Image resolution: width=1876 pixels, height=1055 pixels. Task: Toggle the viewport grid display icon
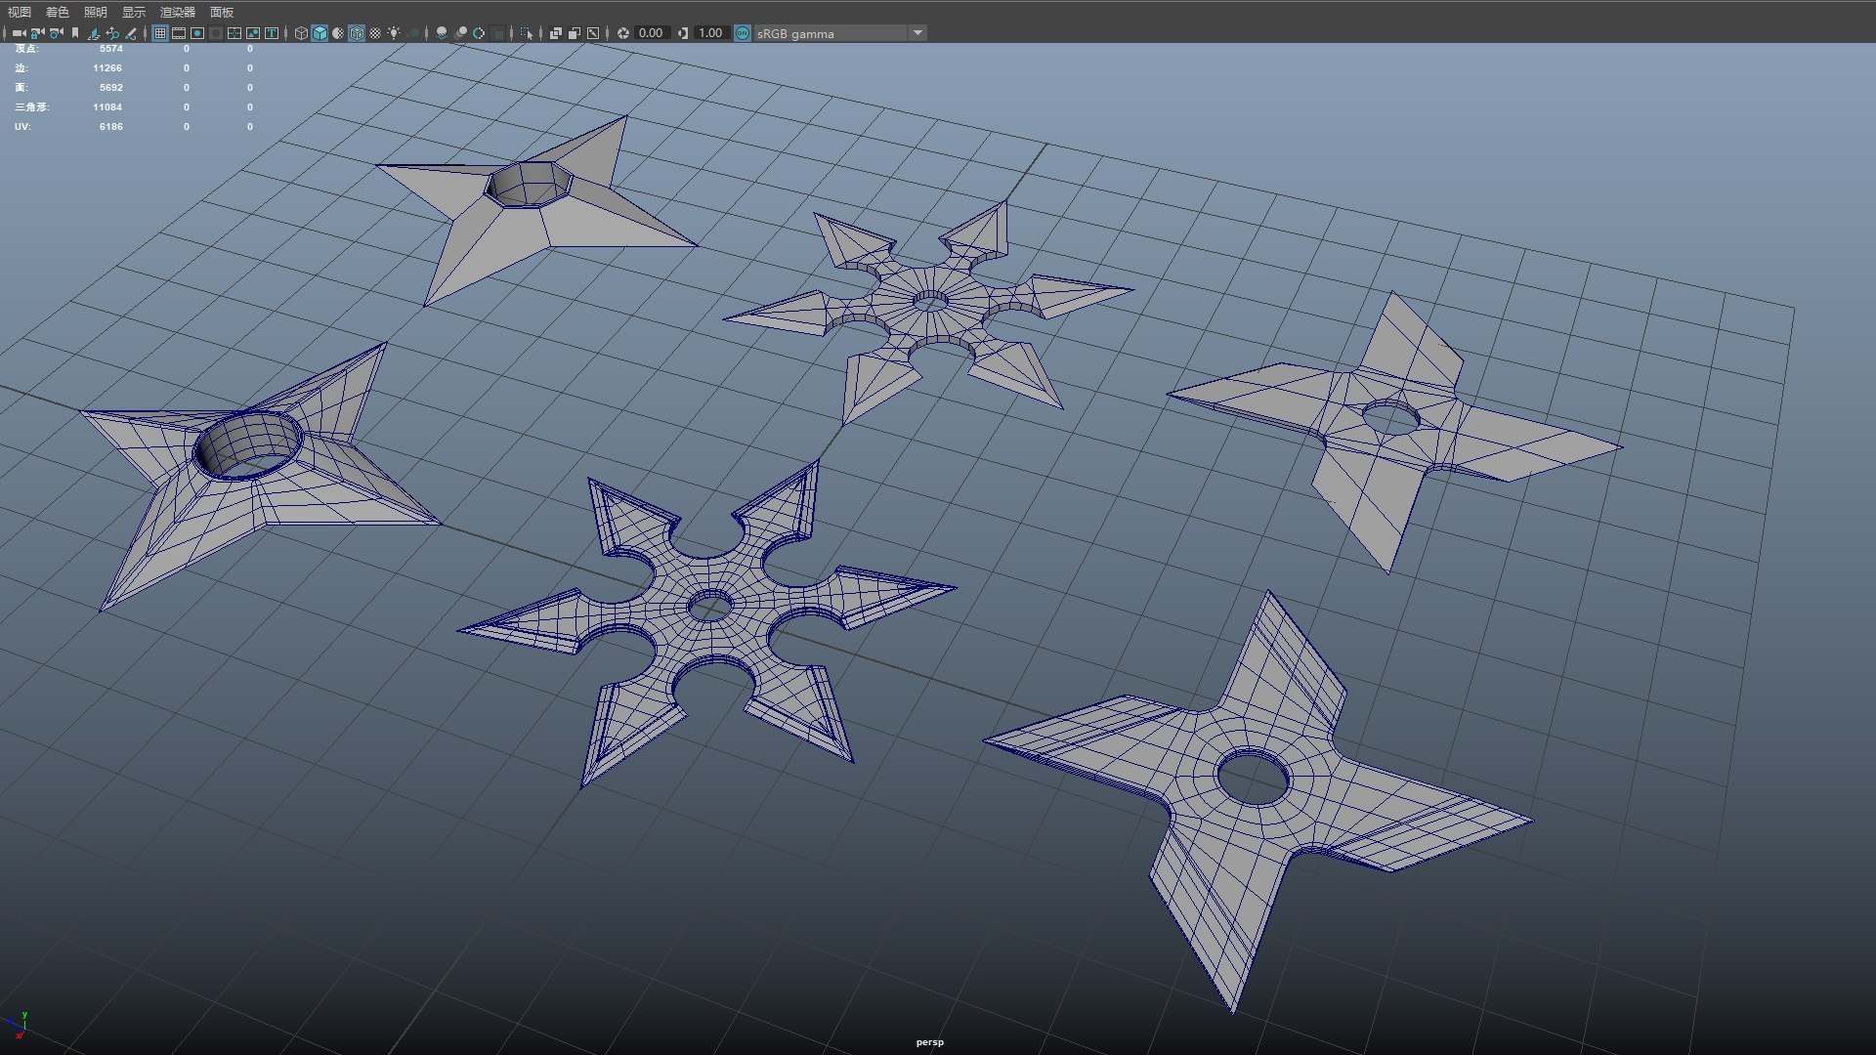(160, 33)
